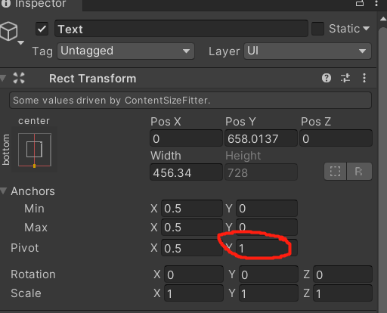Click the Tag label
Screen dimensions: 387x313
click(42, 51)
